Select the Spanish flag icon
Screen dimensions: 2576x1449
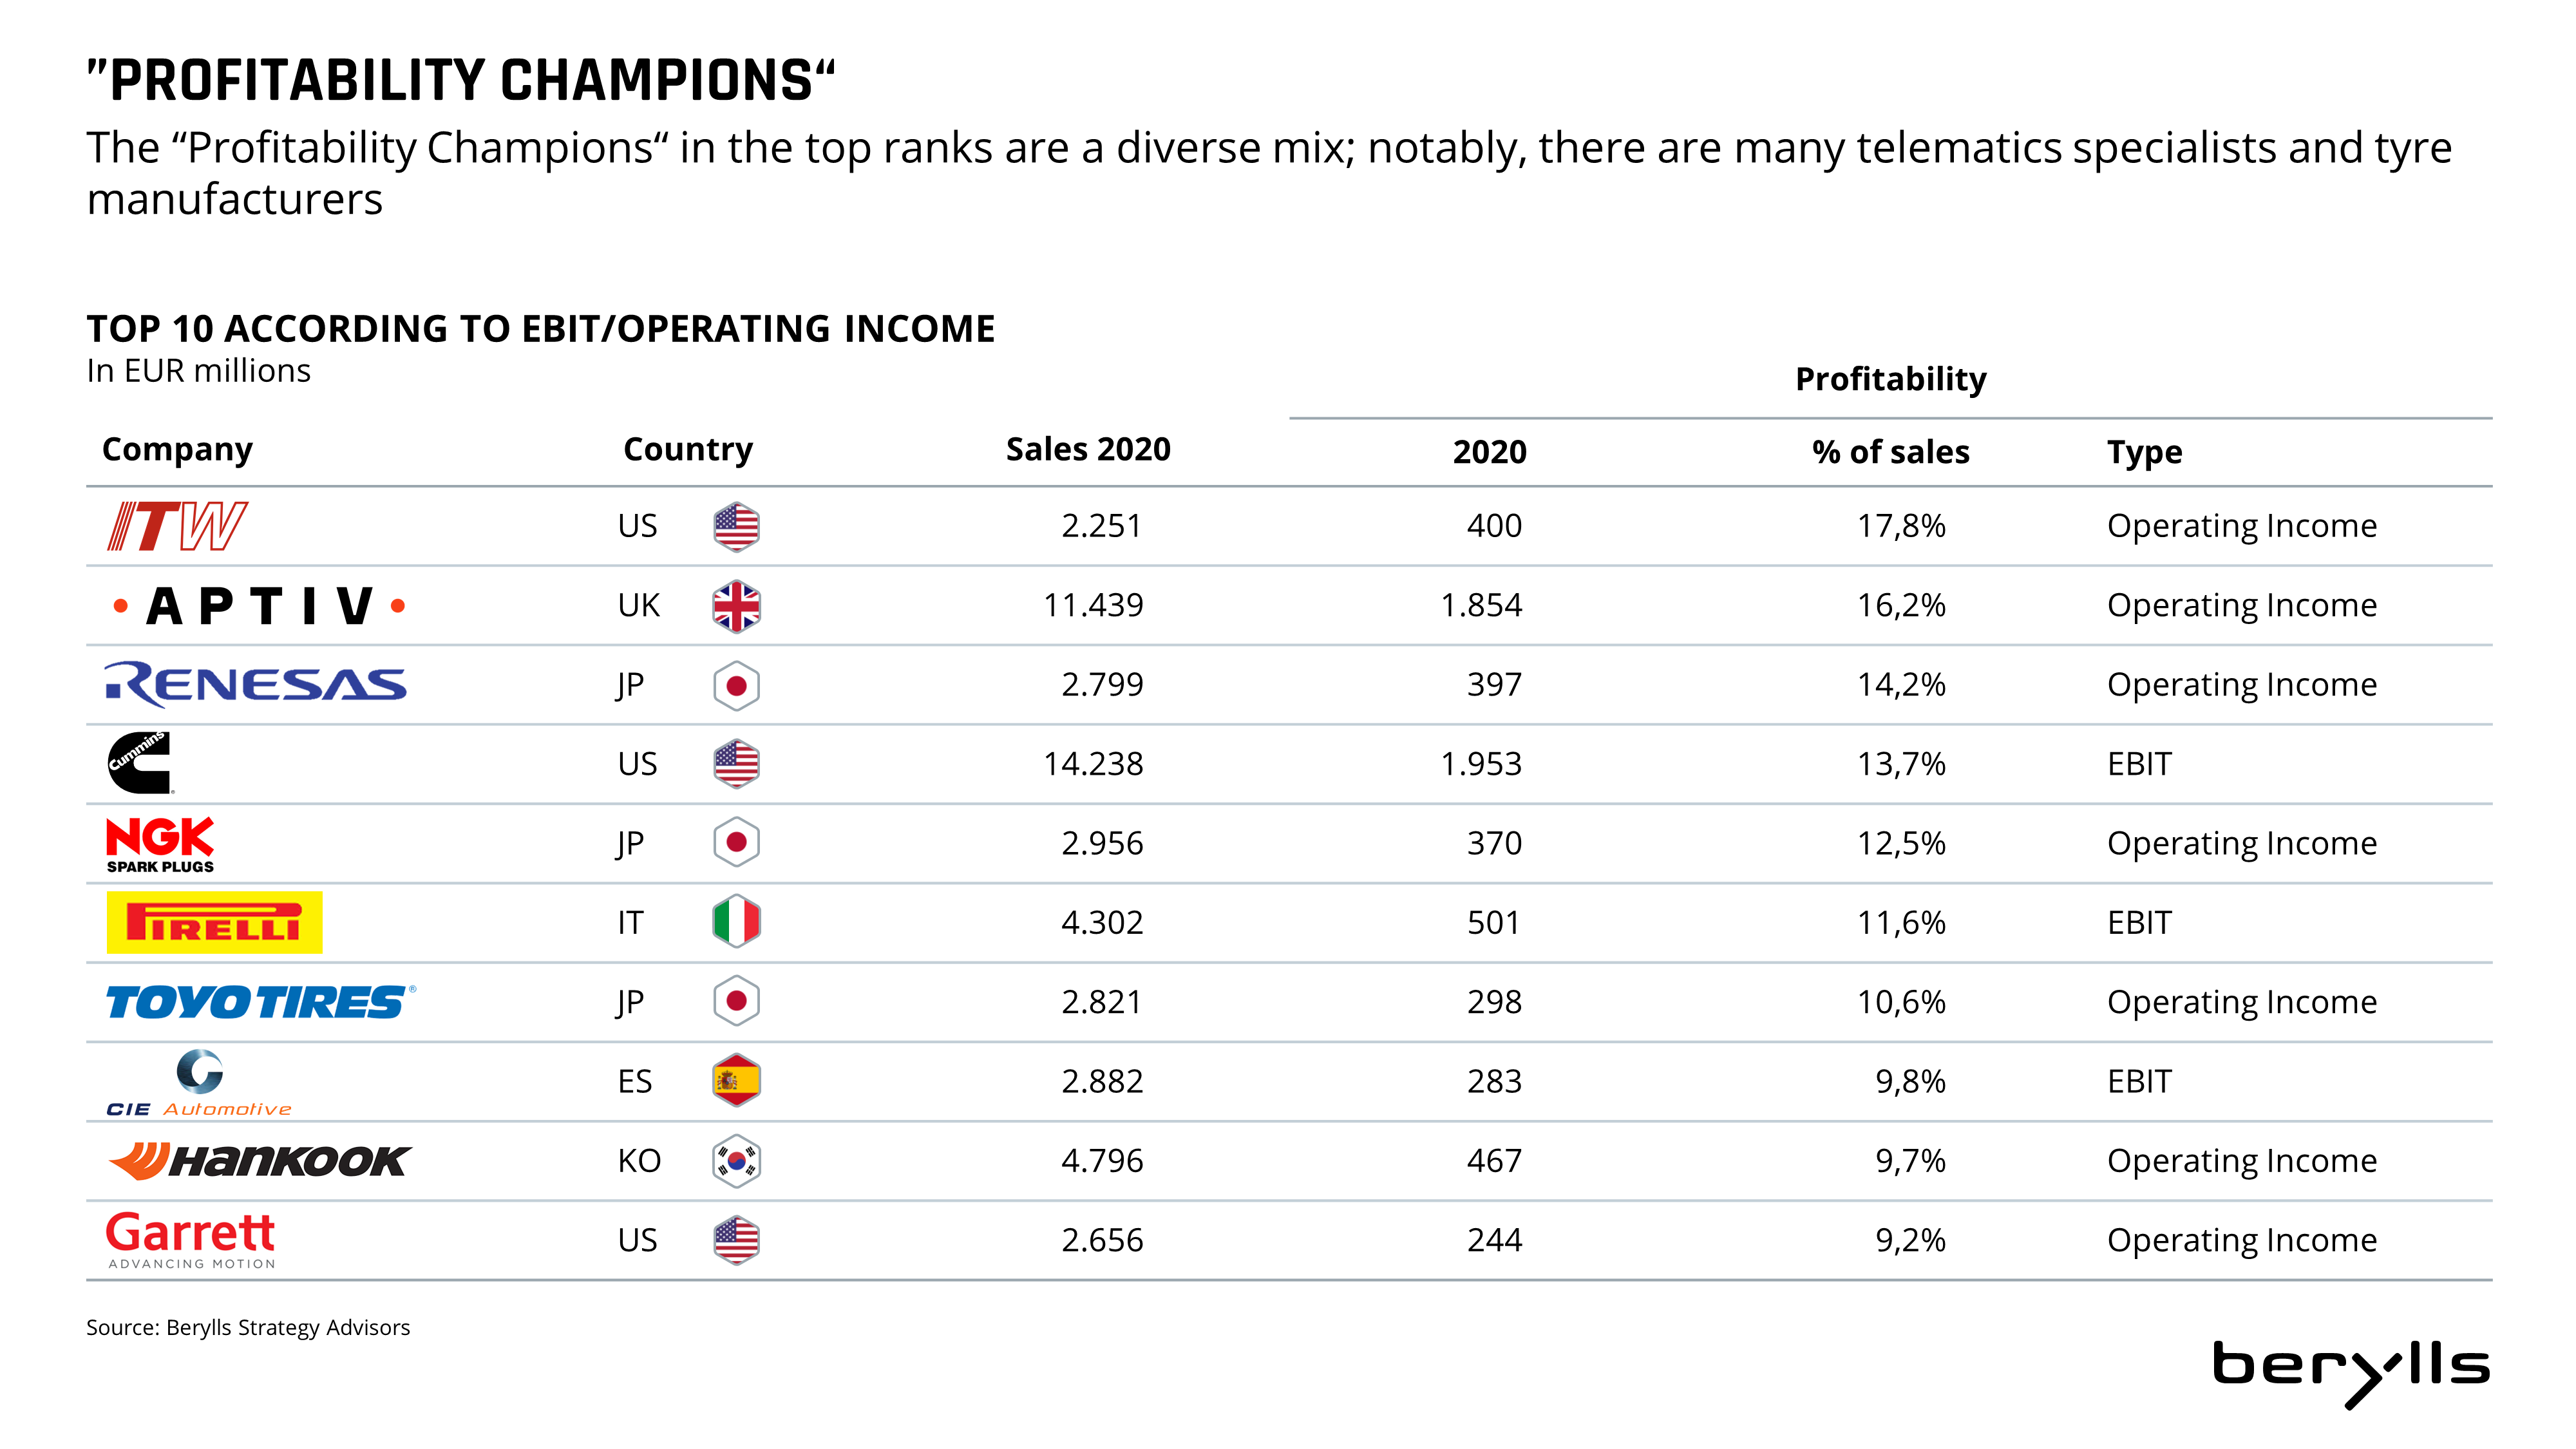pyautogui.click(x=737, y=1081)
